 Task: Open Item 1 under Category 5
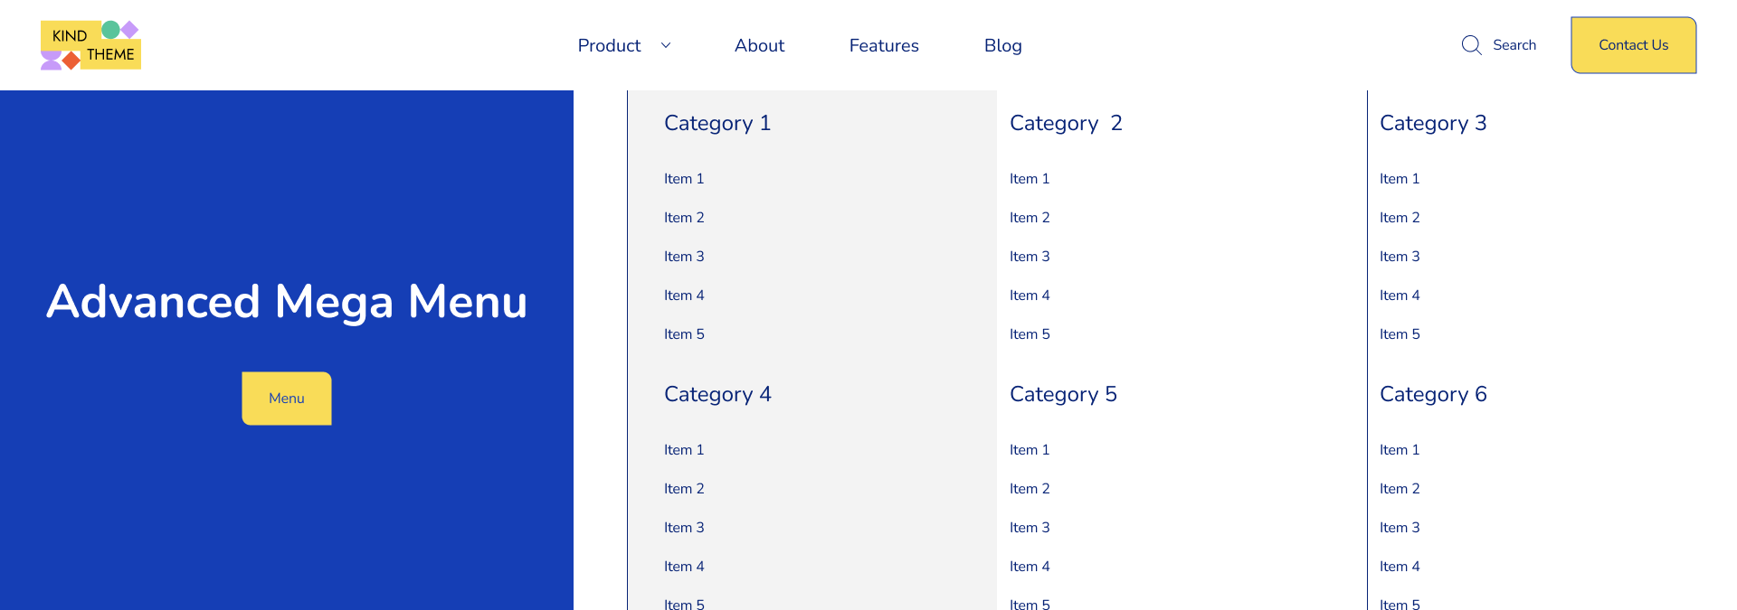point(1030,450)
